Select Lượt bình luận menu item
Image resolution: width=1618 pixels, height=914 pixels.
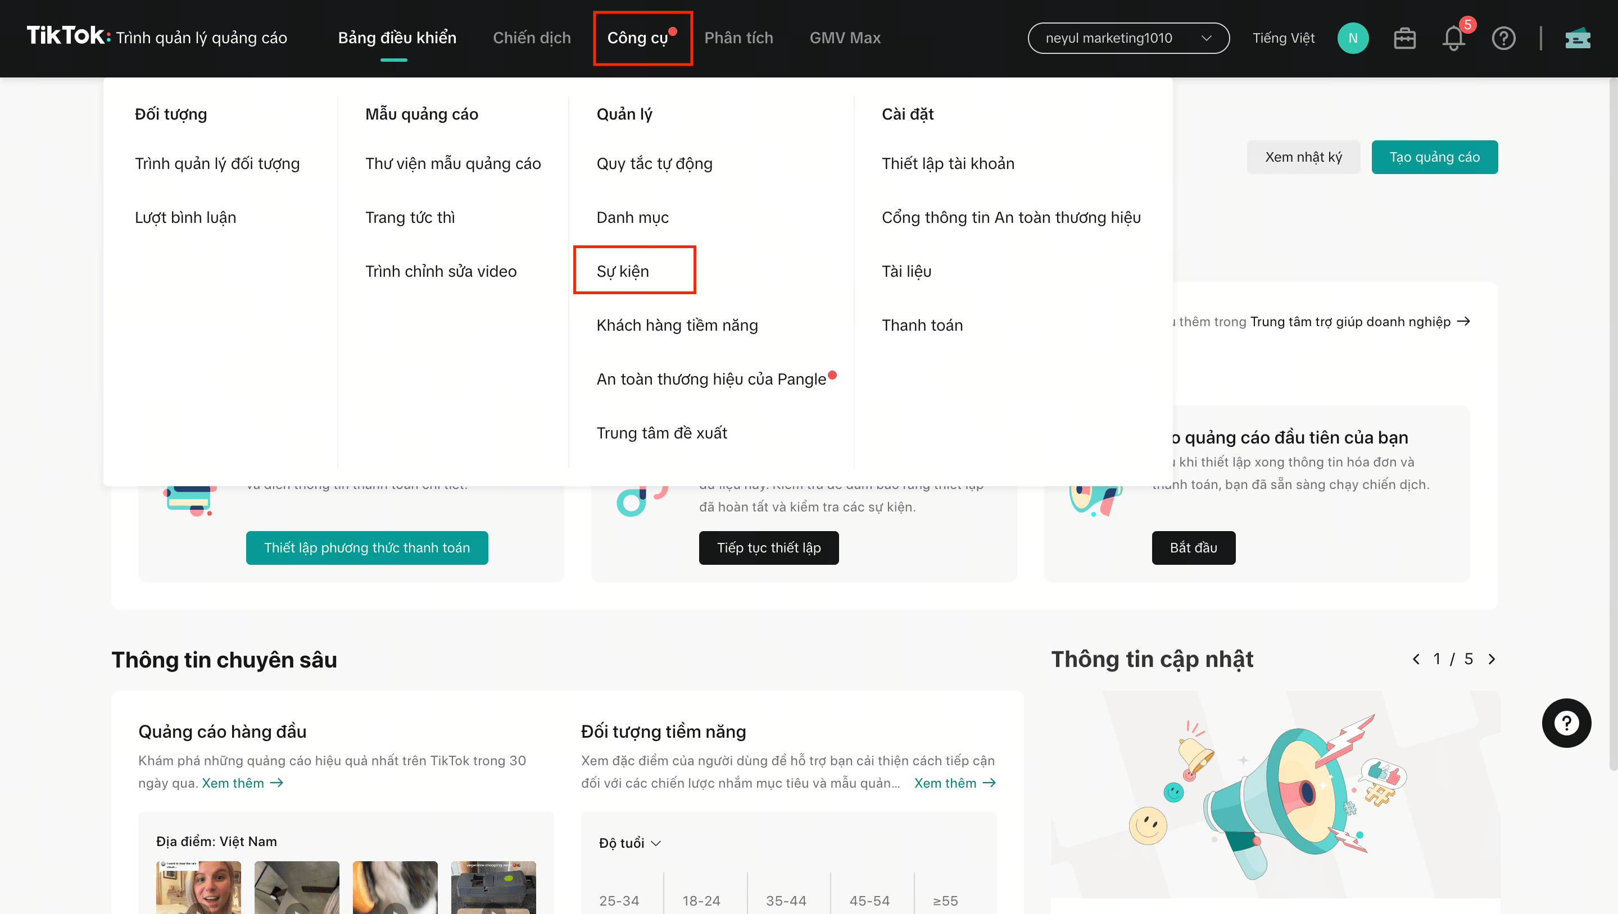185,218
